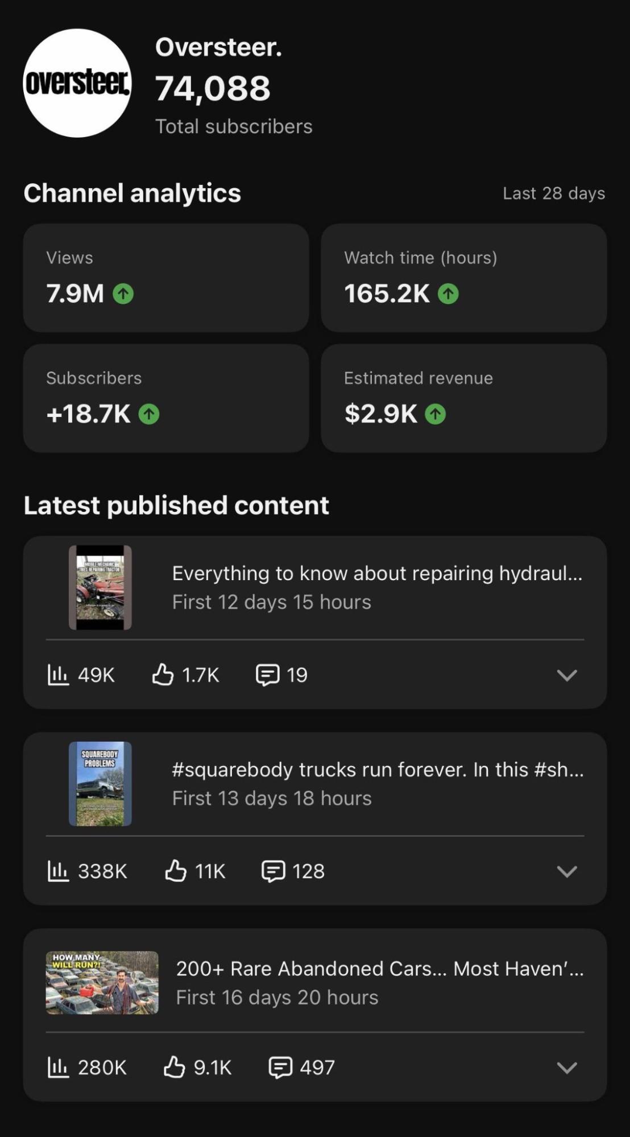Open the Watch time (hours) card
This screenshot has height=1137, width=630.
point(464,278)
